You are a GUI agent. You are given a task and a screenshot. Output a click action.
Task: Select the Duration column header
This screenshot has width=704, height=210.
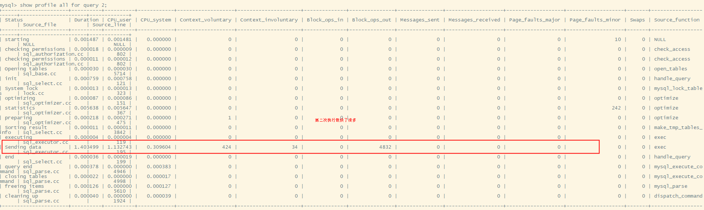pyautogui.click(x=86, y=20)
